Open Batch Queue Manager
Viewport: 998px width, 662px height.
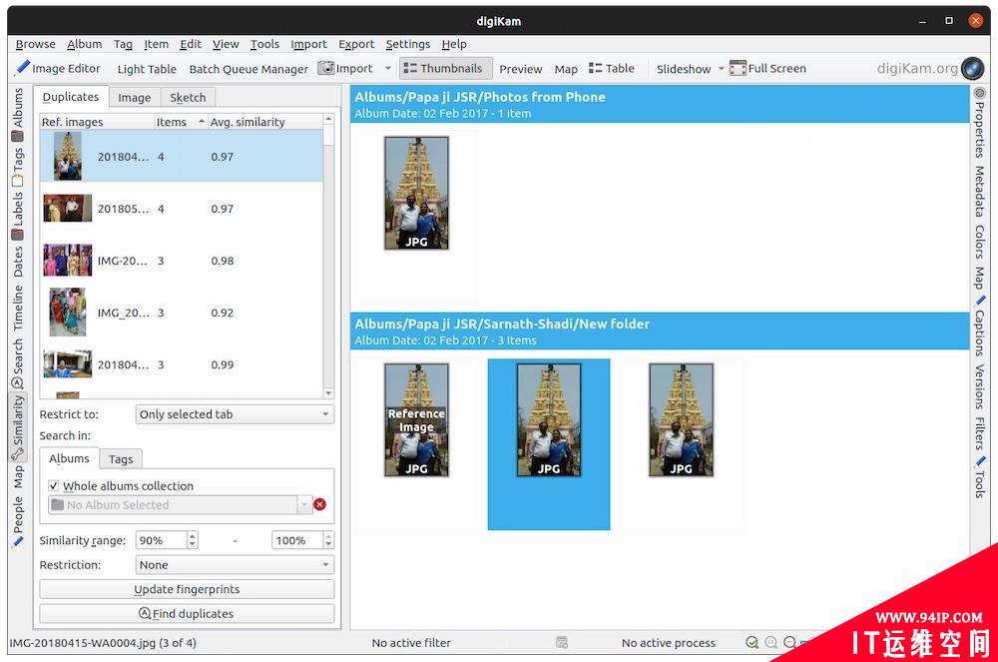click(249, 69)
